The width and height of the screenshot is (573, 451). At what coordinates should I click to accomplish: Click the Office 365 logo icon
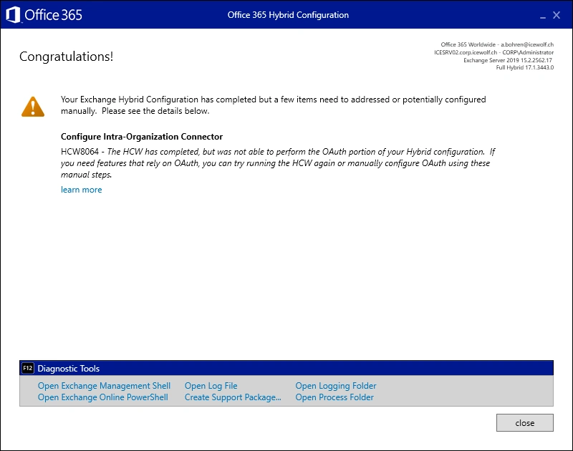point(12,14)
